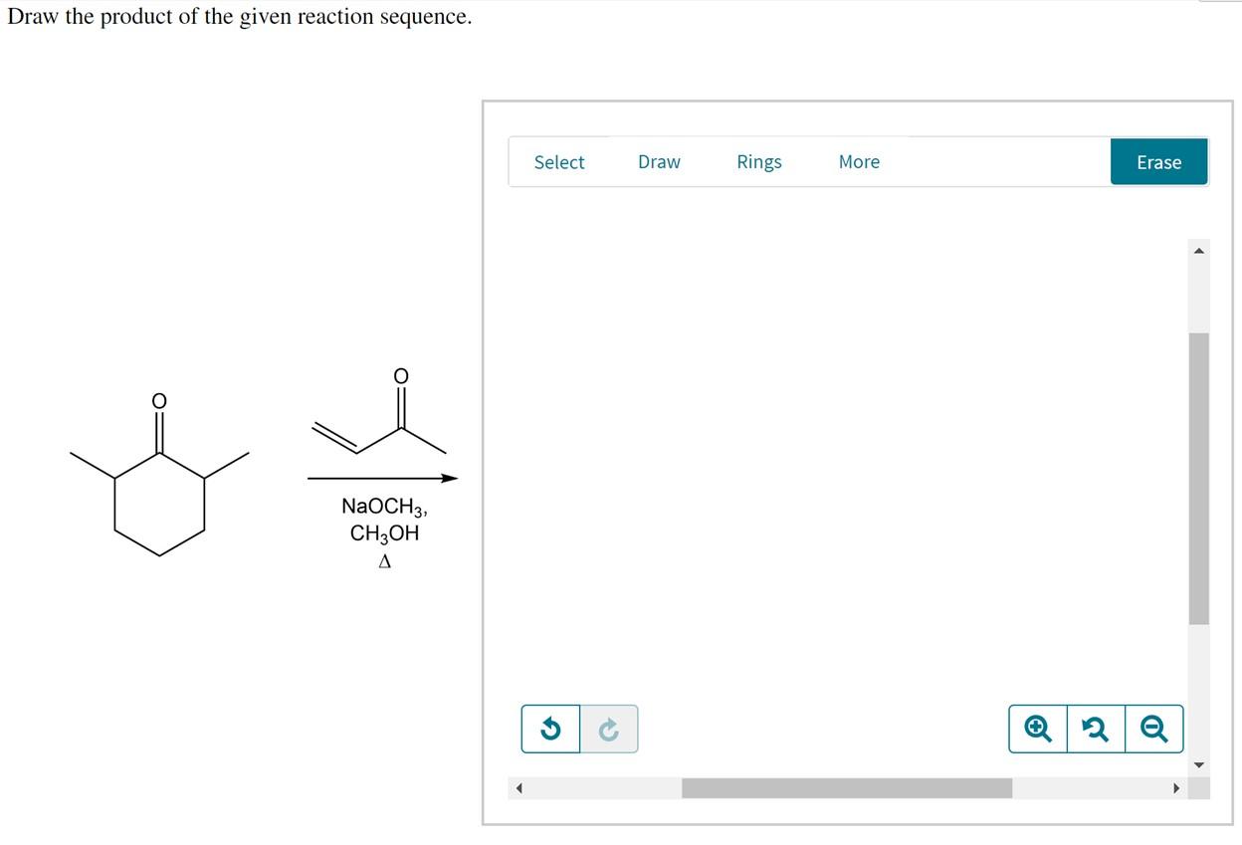1242x845 pixels.
Task: Click the CH3OH solvent label
Action: pos(384,534)
